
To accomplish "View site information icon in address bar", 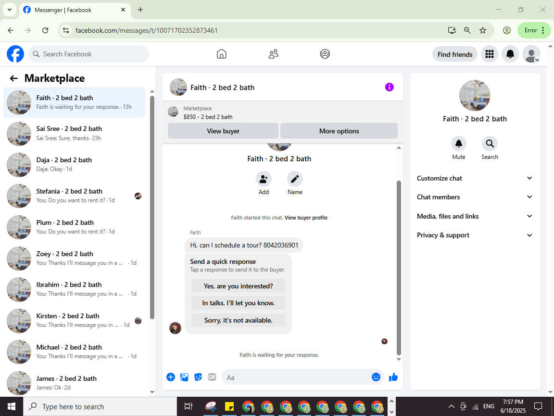I will coord(66,30).
